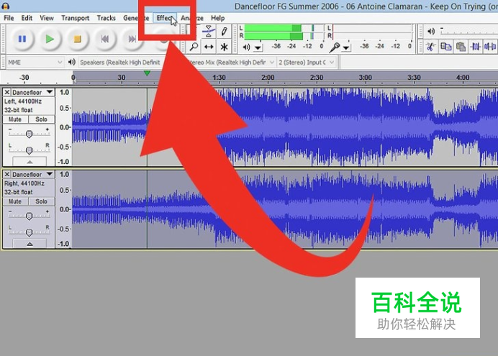Close the Right Dancefloor track

(7, 175)
